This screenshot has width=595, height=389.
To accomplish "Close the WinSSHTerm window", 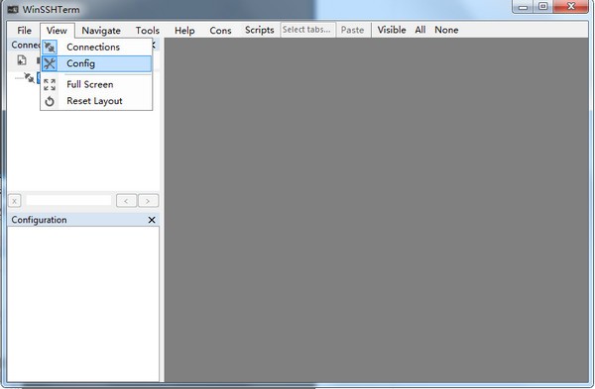I will tap(571, 7).
